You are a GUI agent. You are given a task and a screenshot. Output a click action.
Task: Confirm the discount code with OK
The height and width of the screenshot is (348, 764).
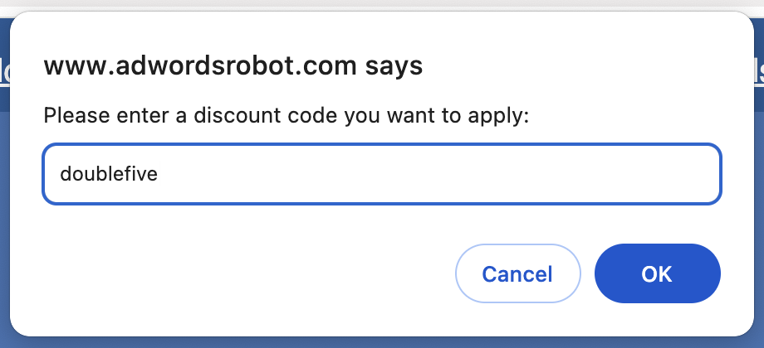(x=657, y=273)
